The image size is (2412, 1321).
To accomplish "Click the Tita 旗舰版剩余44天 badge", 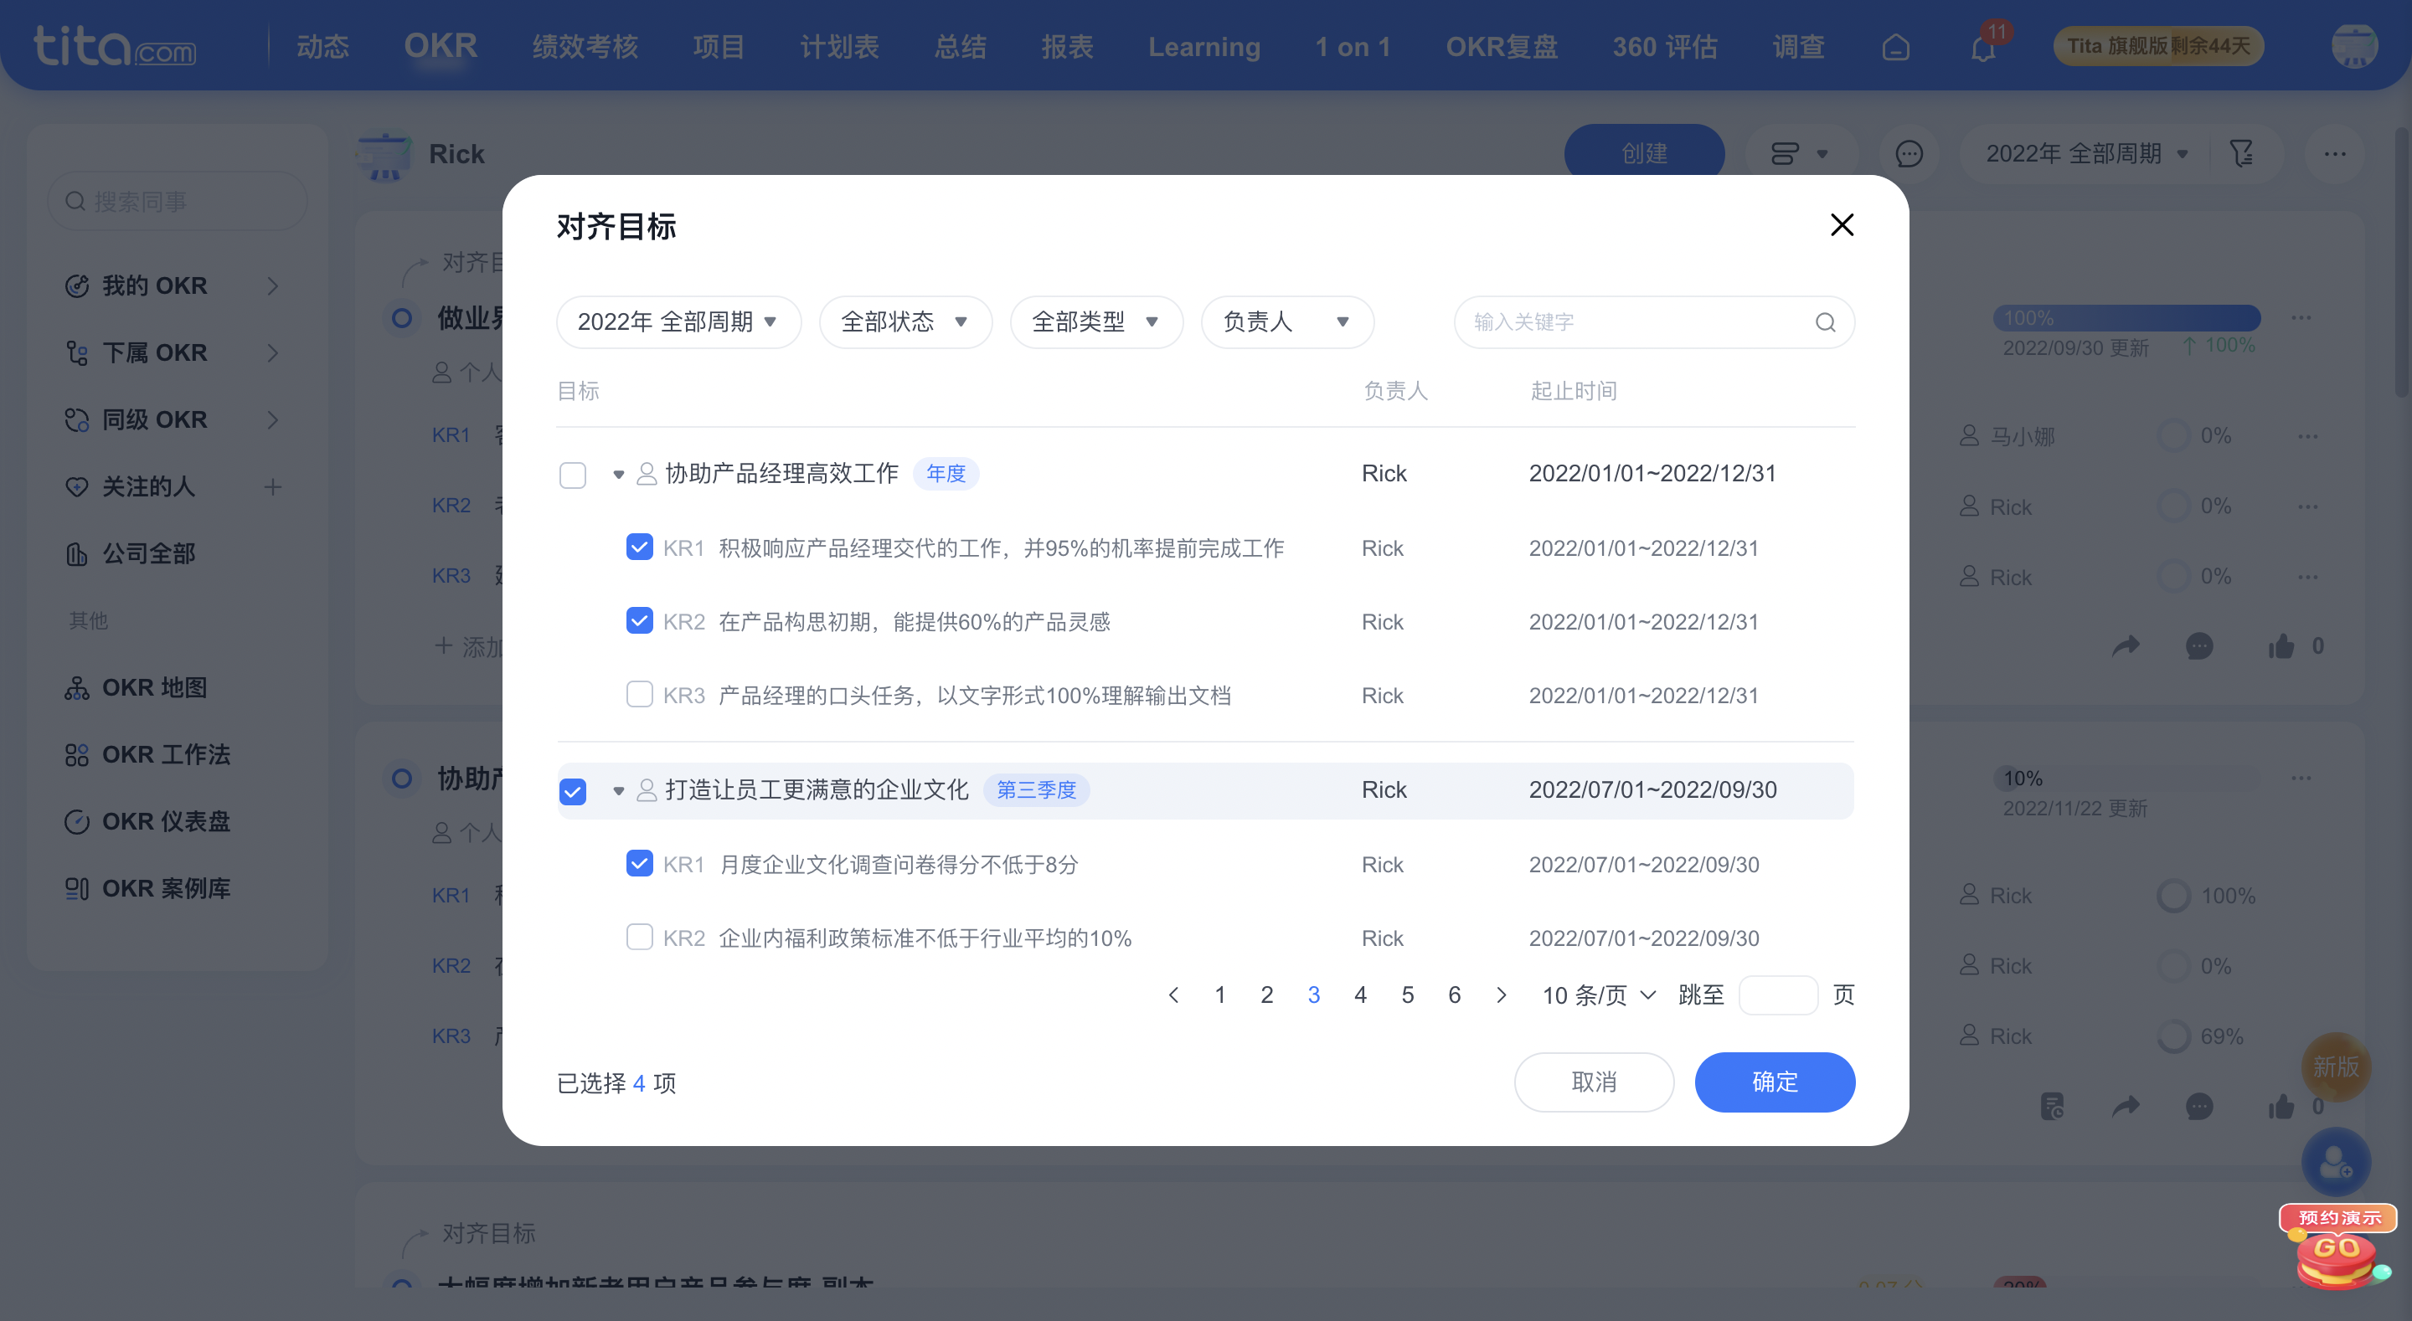I will tap(2158, 46).
